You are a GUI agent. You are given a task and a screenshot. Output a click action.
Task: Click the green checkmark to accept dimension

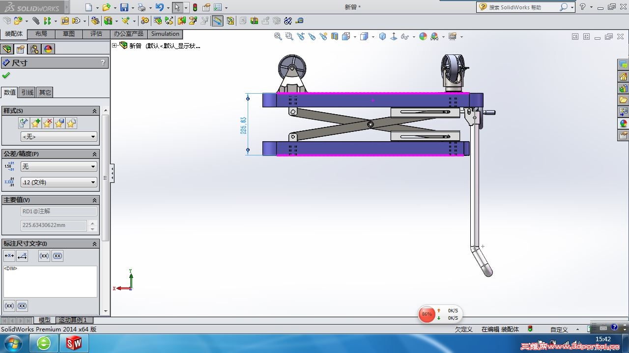pyautogui.click(x=6, y=76)
